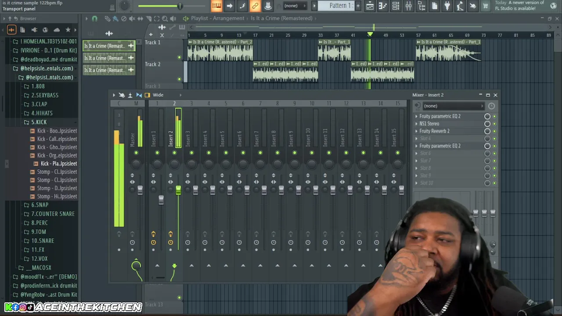Image resolution: width=562 pixels, height=316 pixels.
Task: Expand Fruity Reeverb 2 slot arrow
Action: point(416,131)
